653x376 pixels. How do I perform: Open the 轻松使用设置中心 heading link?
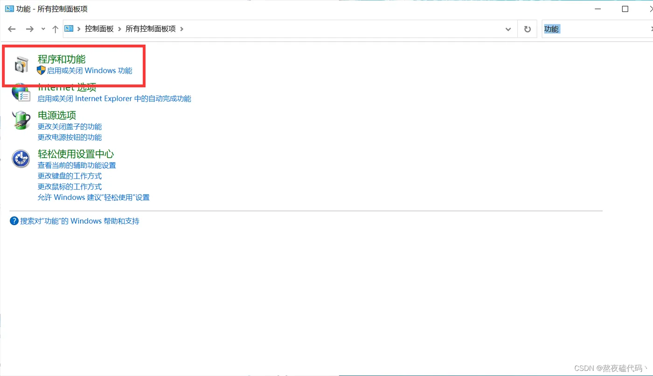point(76,154)
